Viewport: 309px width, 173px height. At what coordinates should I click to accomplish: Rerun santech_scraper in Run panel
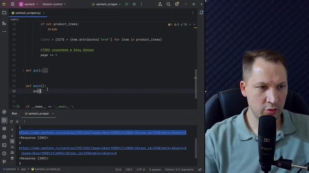pos(12,122)
